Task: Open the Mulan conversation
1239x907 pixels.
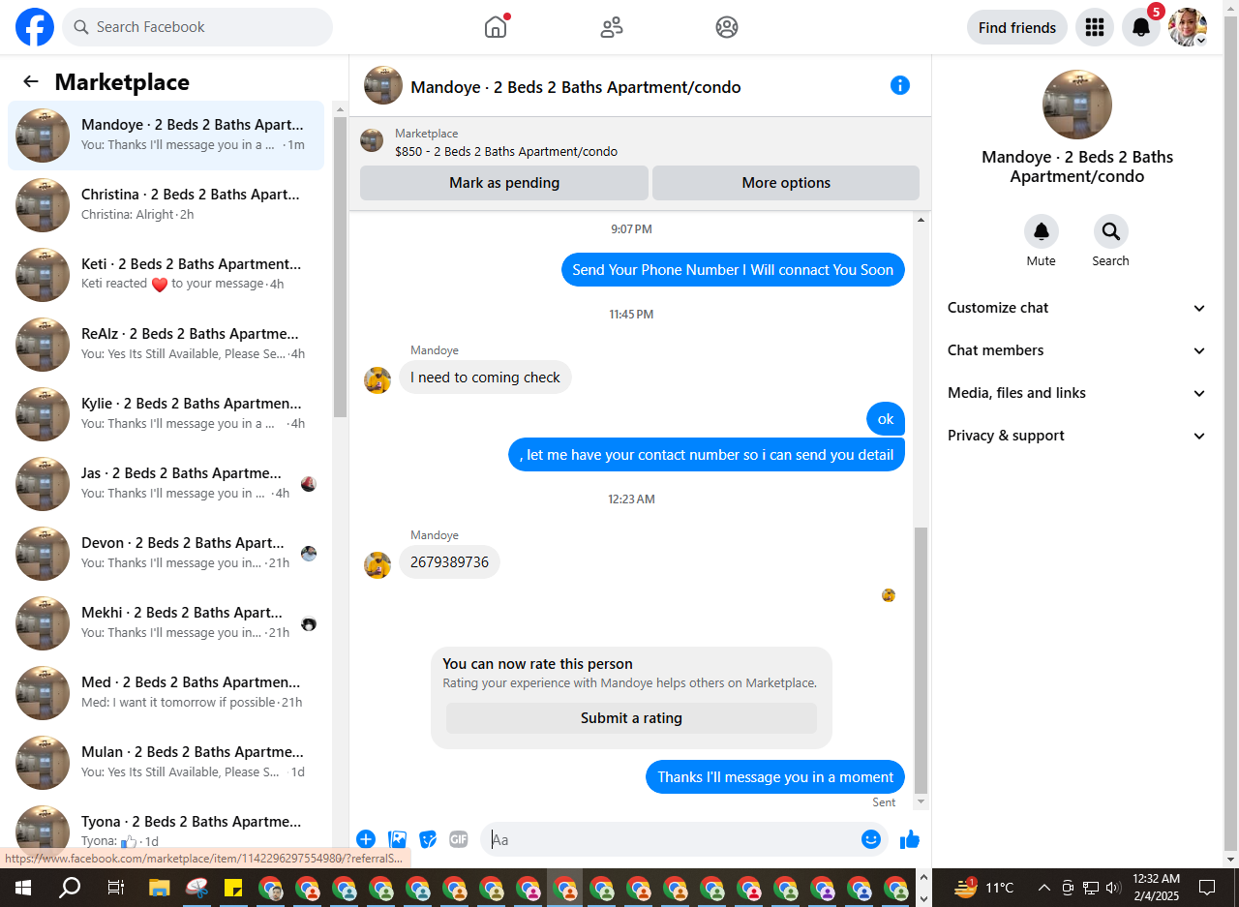Action: 166,763
